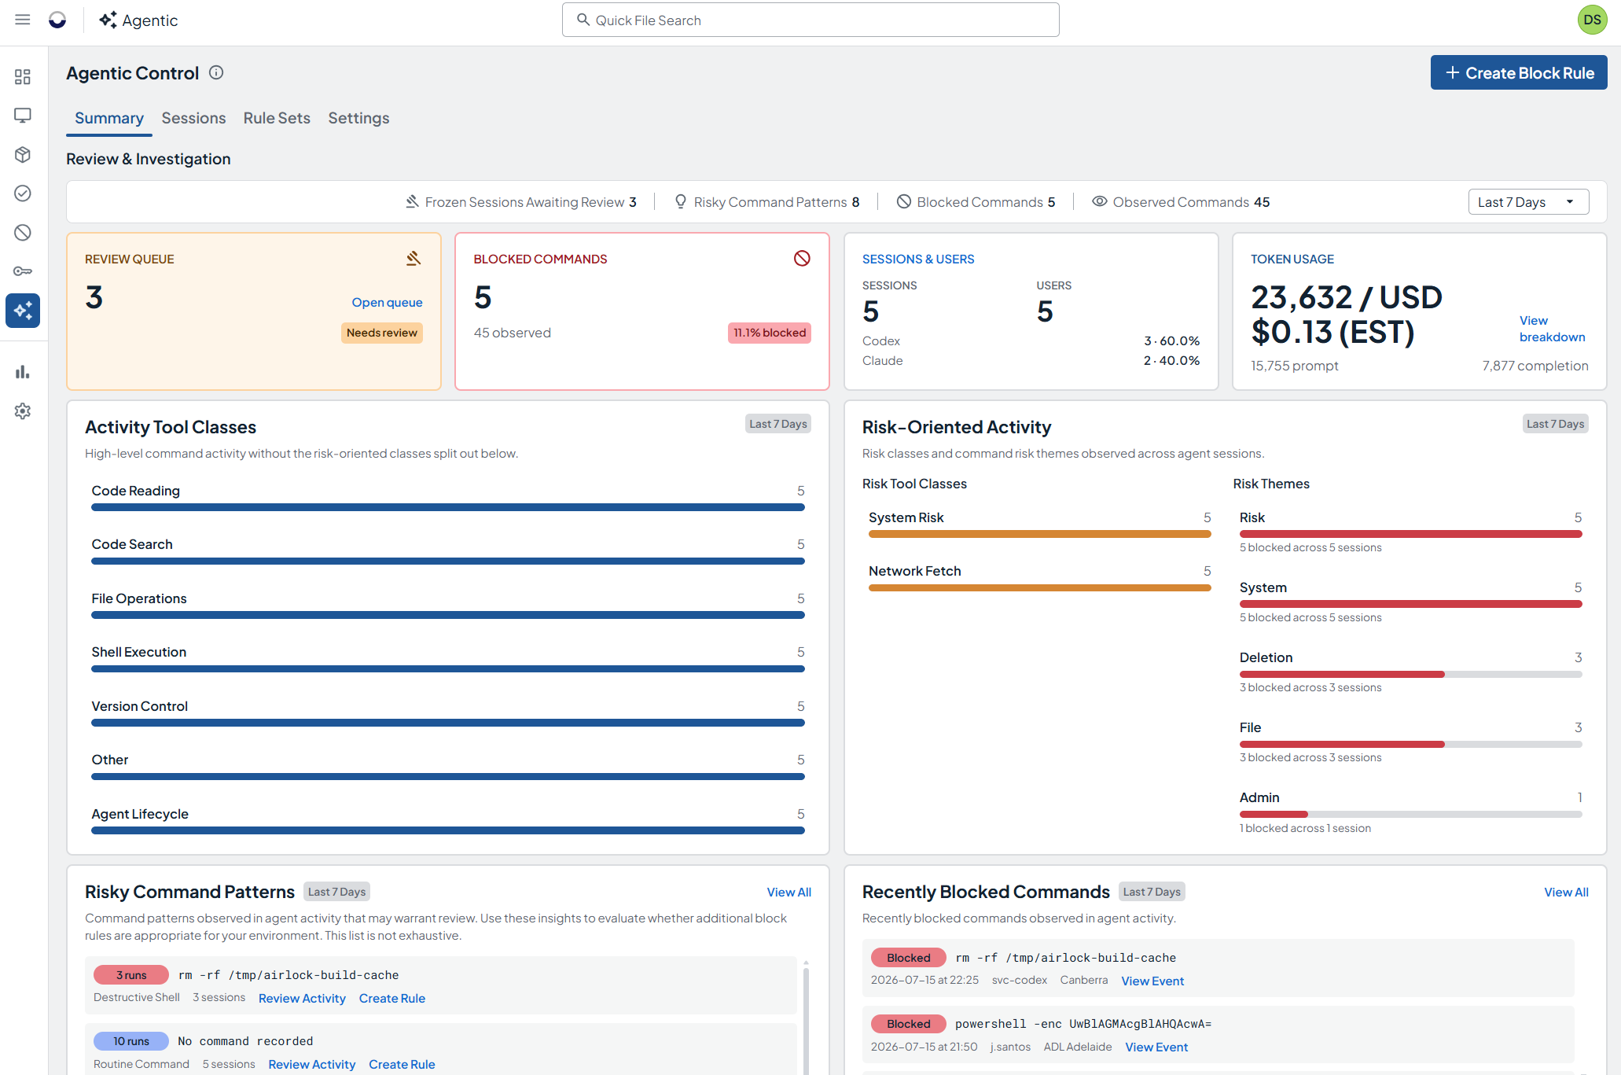The image size is (1621, 1075).
Task: Click View All for Recently Blocked Commands
Action: tap(1566, 892)
